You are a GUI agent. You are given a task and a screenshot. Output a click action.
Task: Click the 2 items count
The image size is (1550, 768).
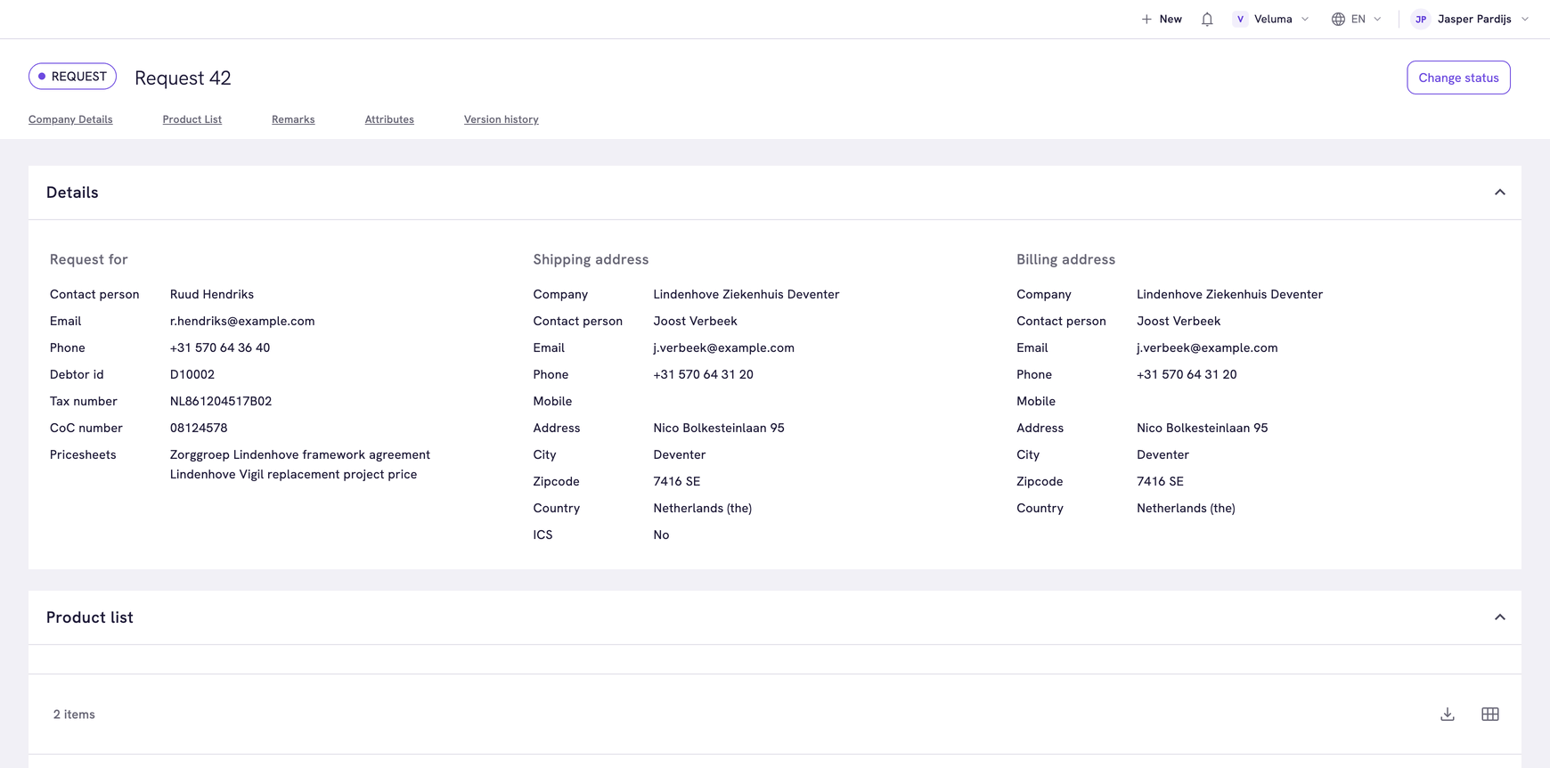(74, 715)
